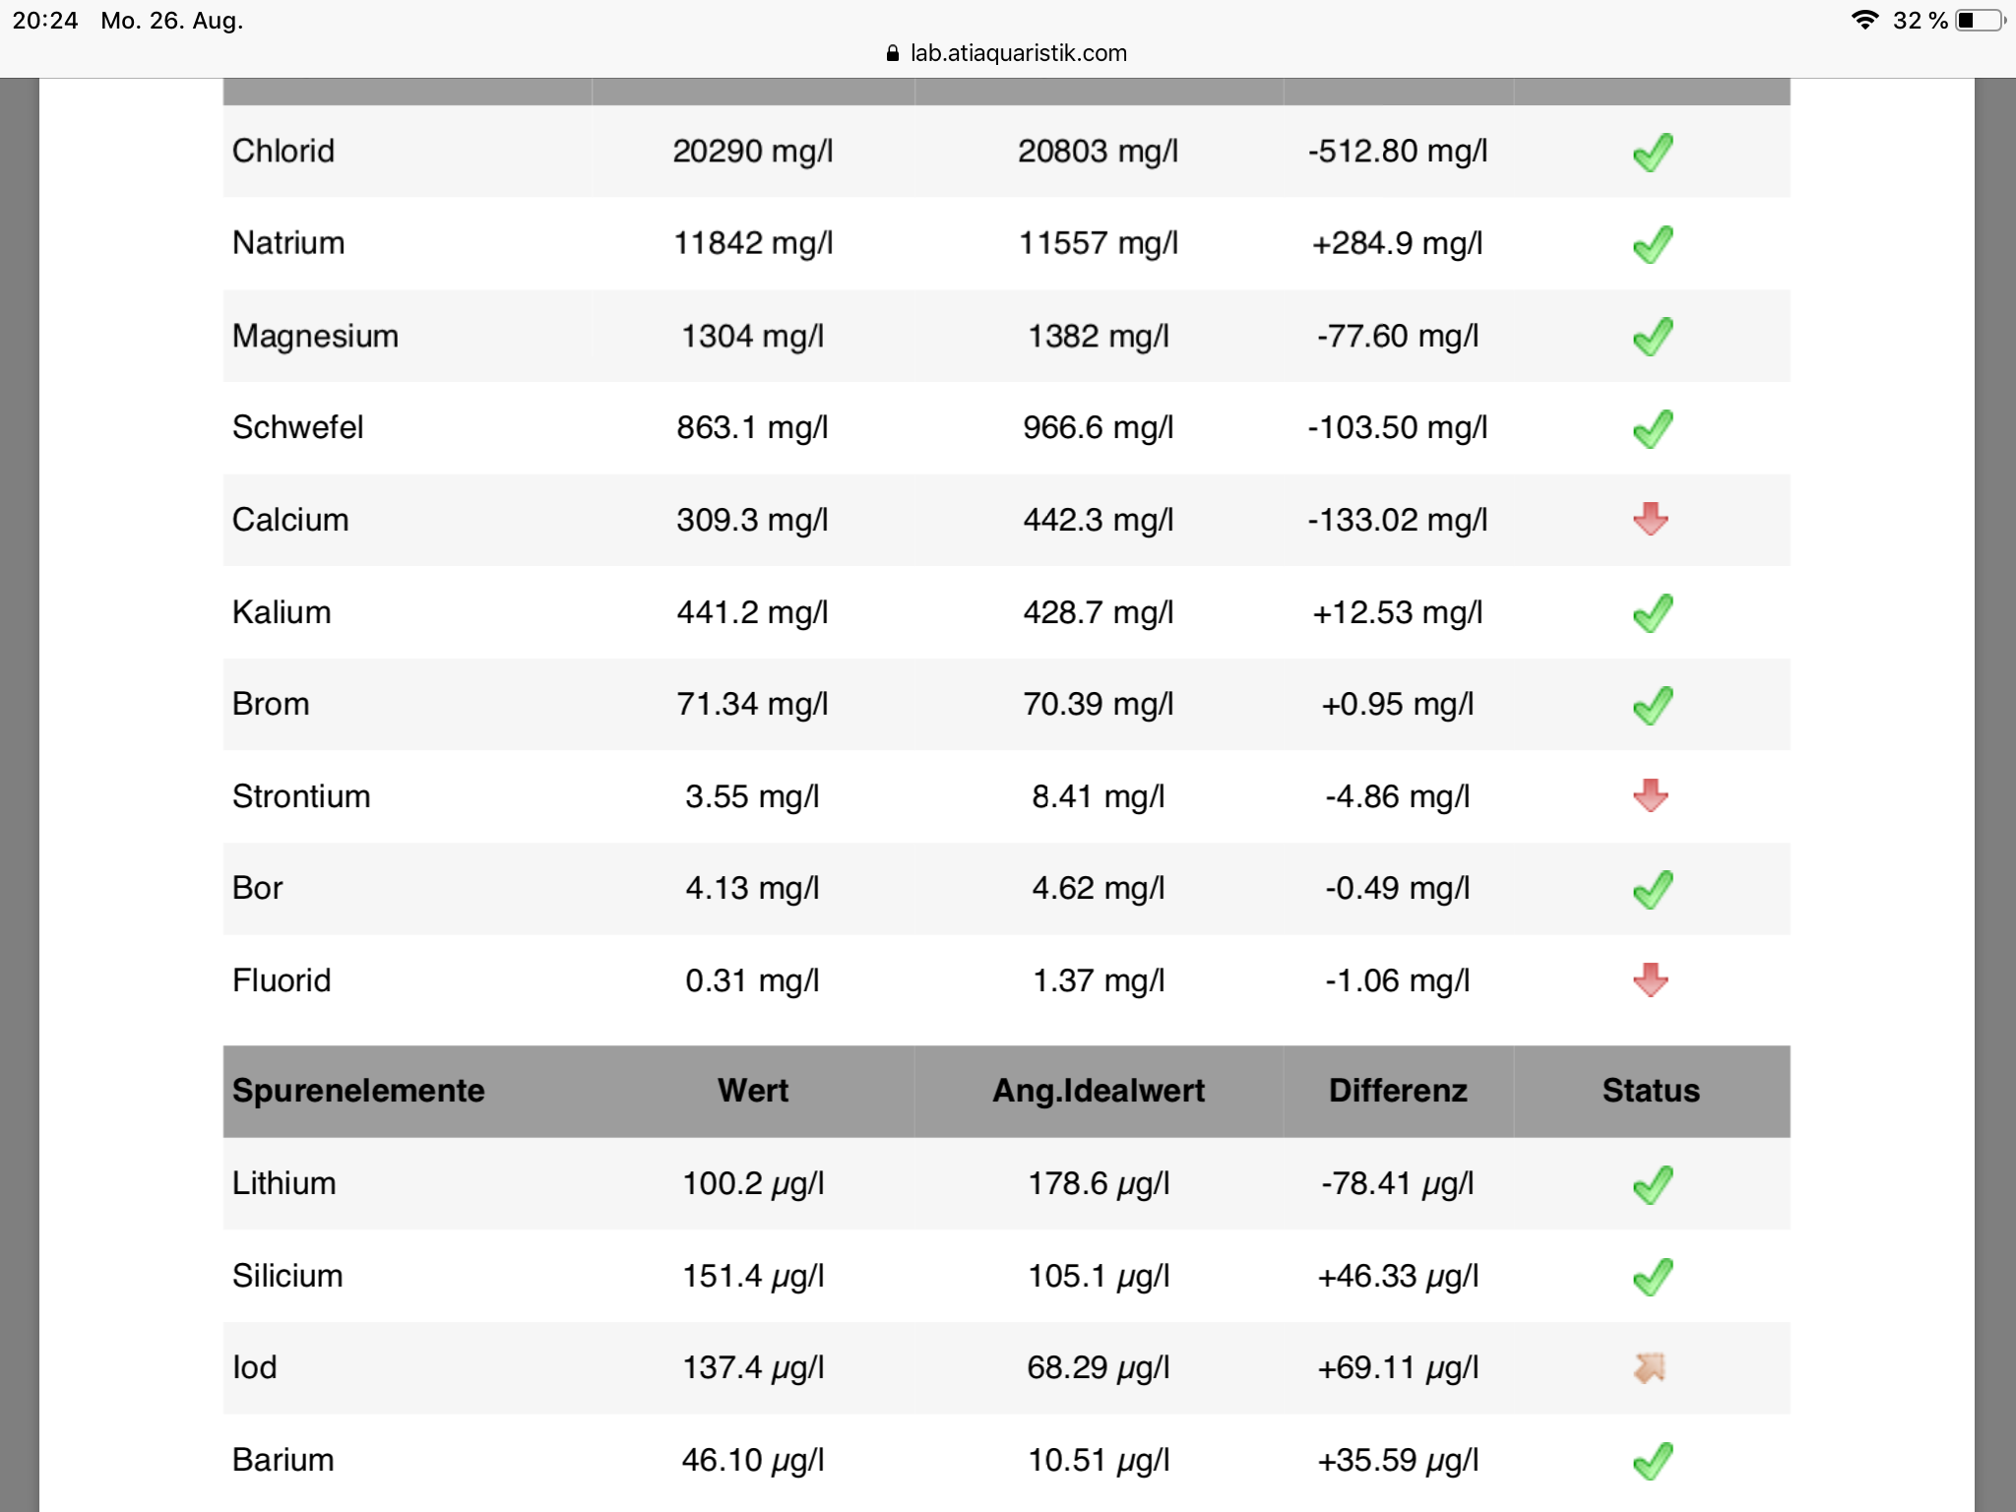Viewport: 2016px width, 1512px height.
Task: Tap the Strontium value 3.55 mg/l
Action: click(752, 796)
